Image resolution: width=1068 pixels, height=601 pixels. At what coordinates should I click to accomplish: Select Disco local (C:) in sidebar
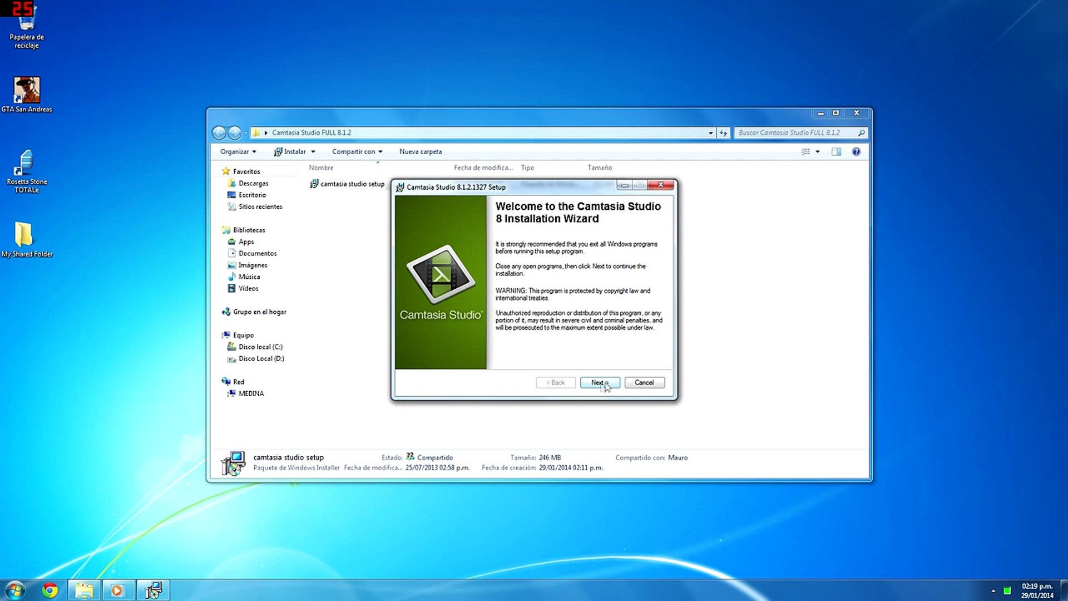coord(260,347)
